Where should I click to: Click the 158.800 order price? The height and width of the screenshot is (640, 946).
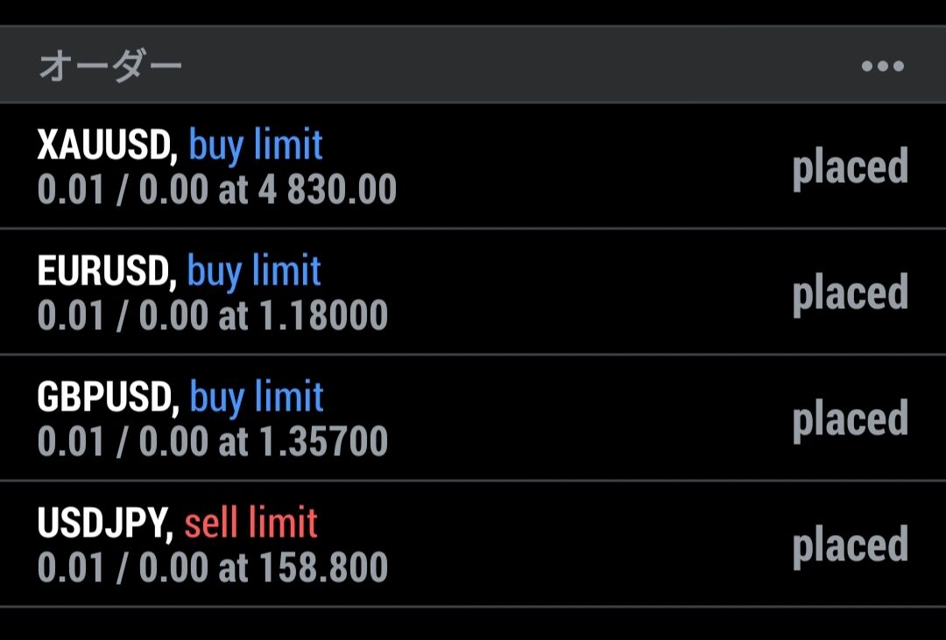324,567
